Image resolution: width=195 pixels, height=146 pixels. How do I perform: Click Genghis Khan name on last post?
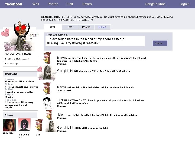[67, 128]
